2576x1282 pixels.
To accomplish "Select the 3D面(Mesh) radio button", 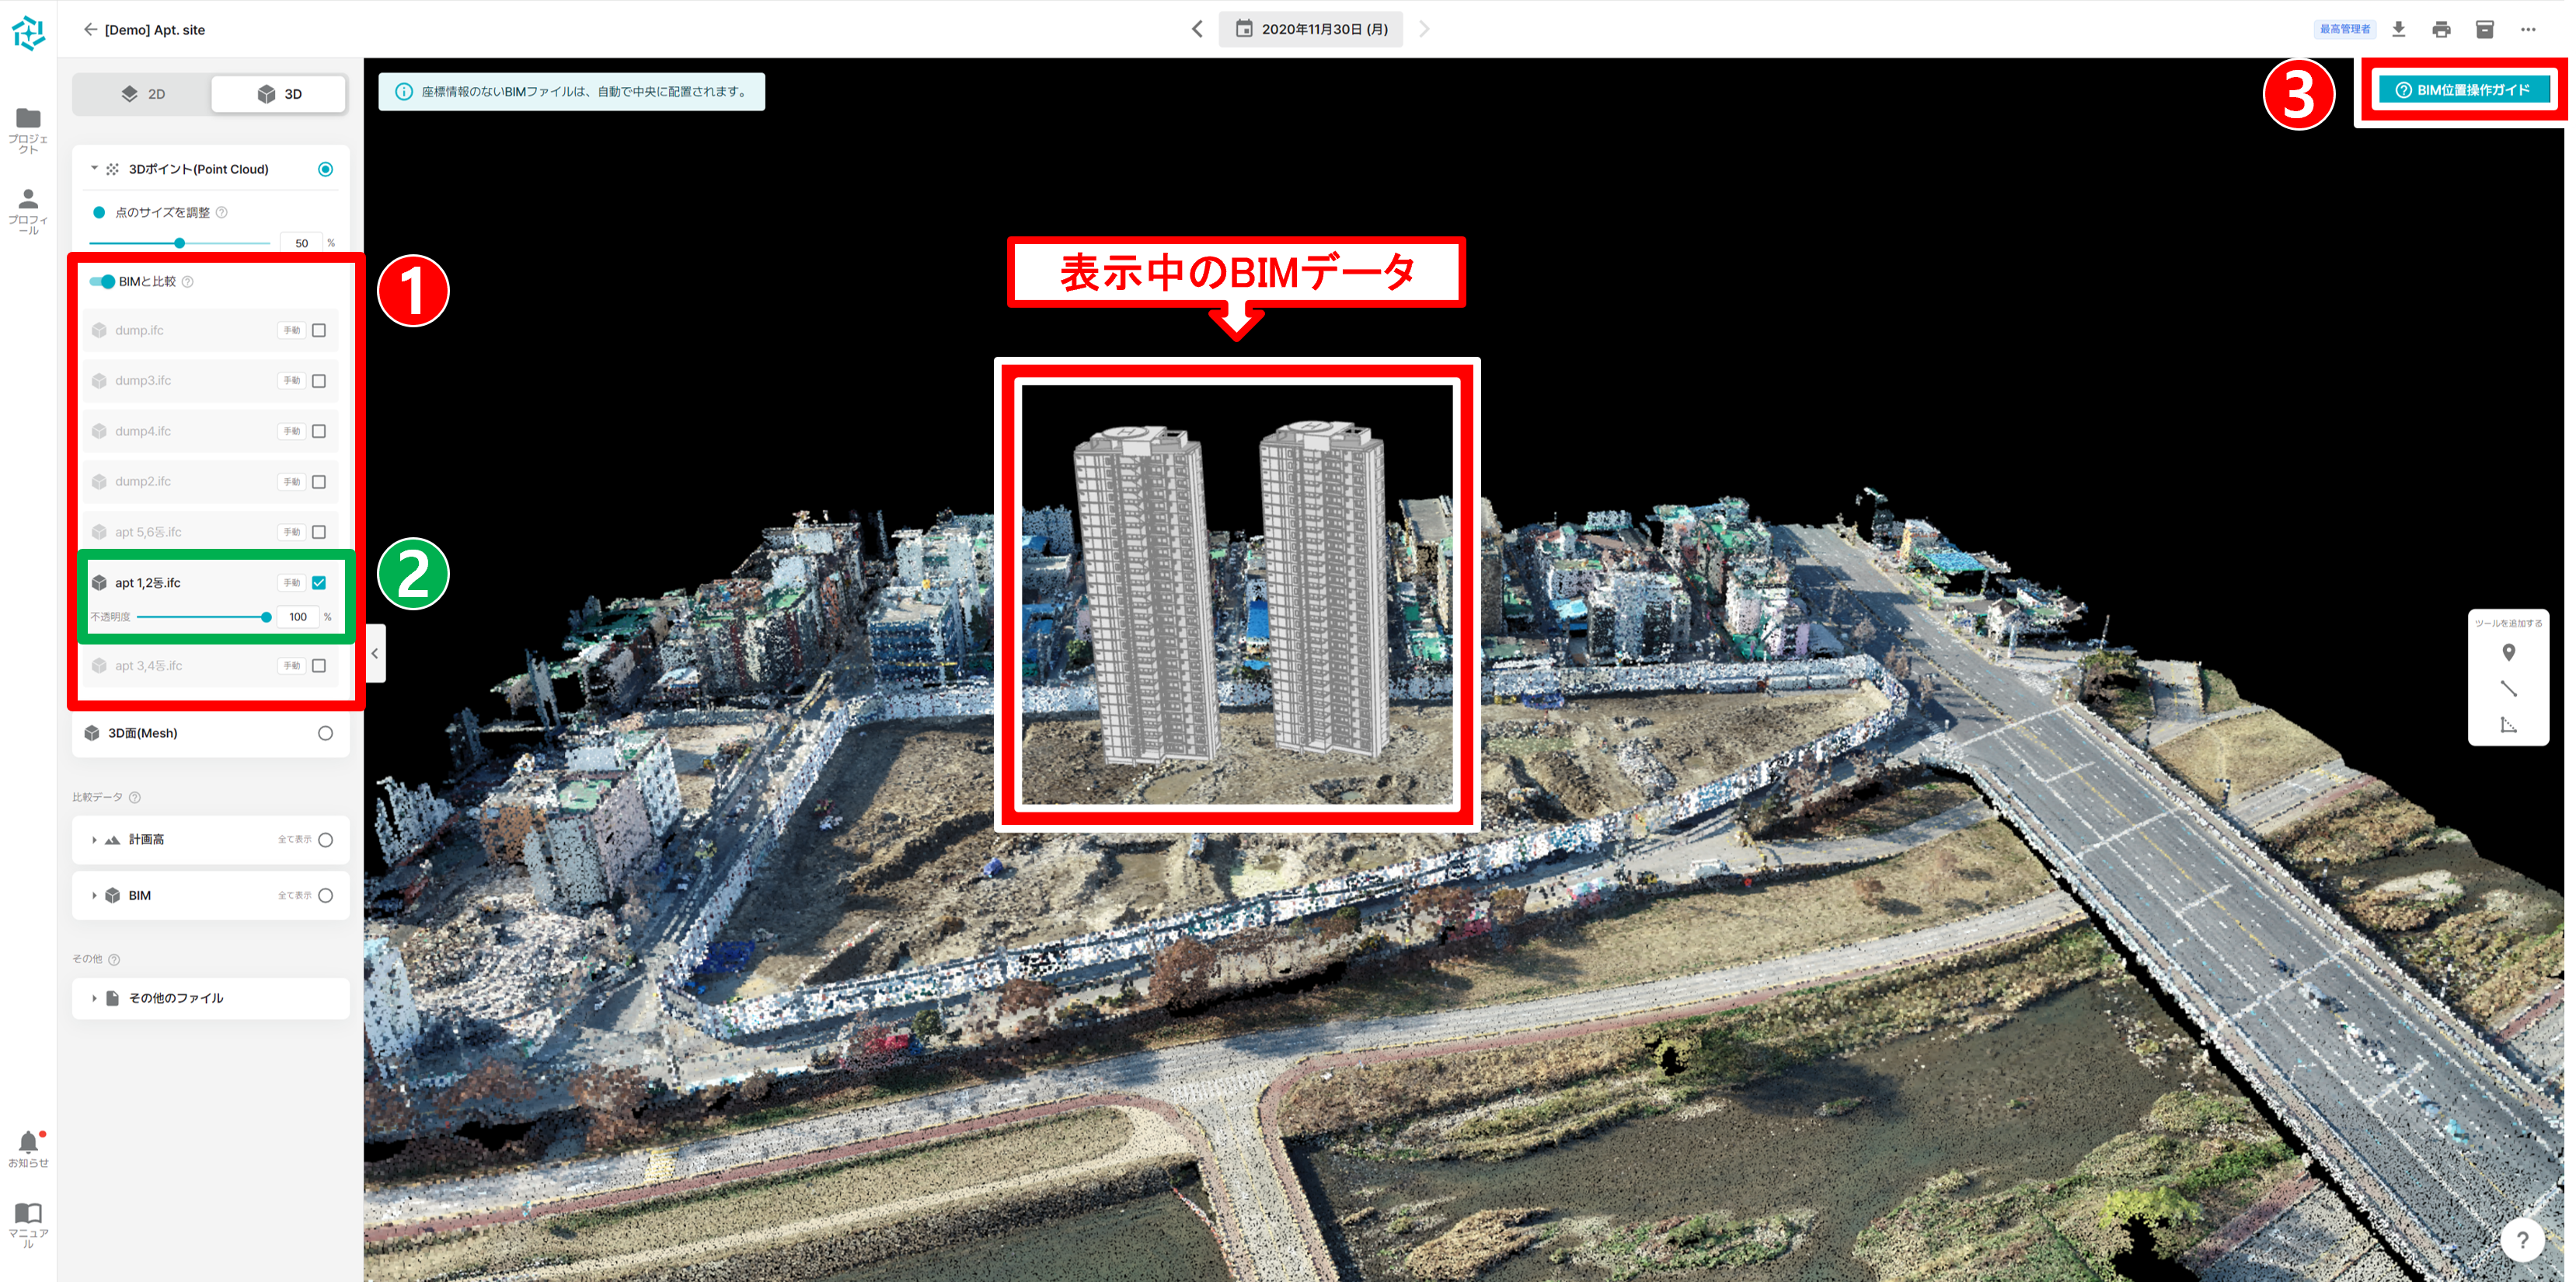I will [325, 734].
